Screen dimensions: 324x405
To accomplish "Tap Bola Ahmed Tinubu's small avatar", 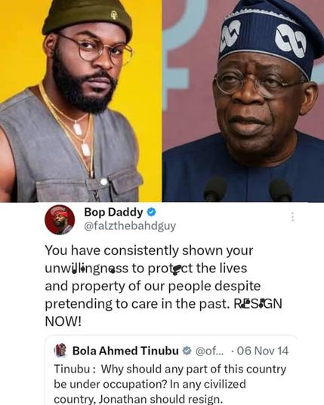I will coord(60,351).
